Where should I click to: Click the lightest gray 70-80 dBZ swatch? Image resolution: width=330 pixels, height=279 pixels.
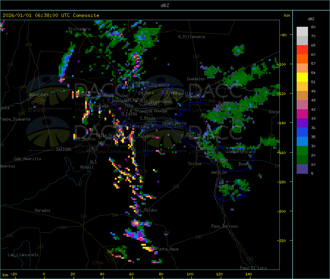(x=302, y=32)
